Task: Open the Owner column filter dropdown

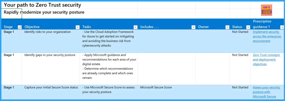Action: [227, 27]
